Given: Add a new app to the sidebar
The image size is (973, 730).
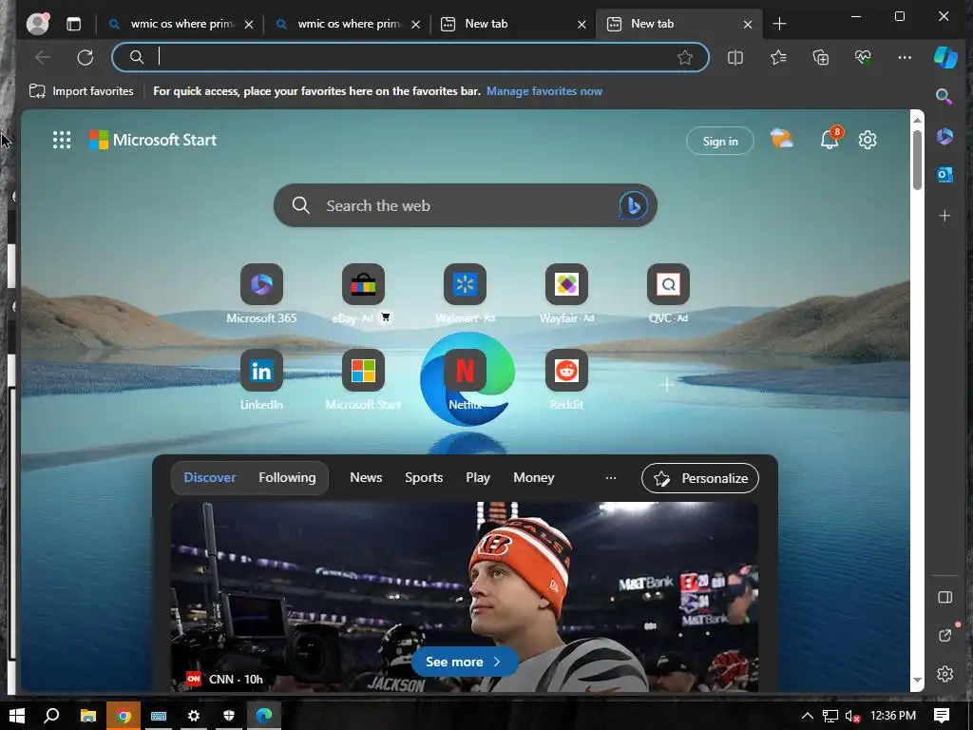Looking at the screenshot, I should [944, 216].
